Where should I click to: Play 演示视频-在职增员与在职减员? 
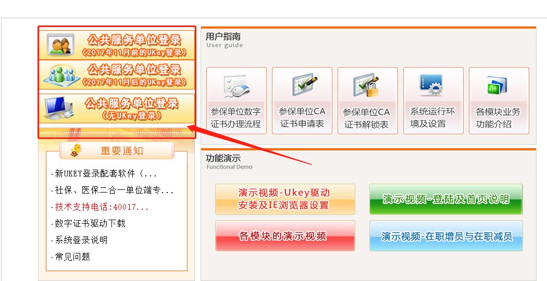point(446,236)
